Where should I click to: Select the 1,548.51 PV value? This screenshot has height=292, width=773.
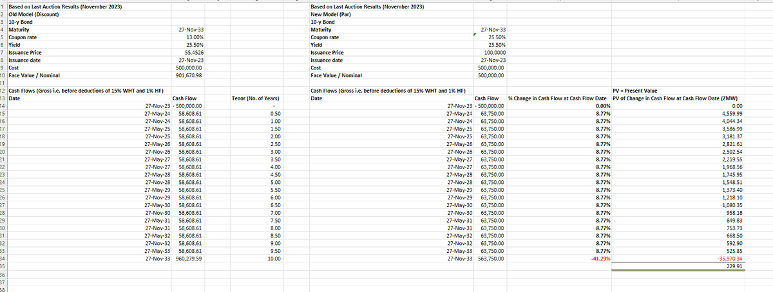click(x=732, y=182)
